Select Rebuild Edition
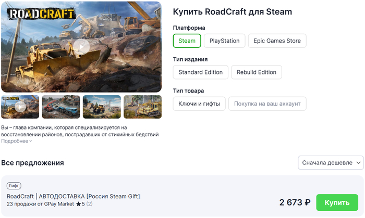 [256, 72]
